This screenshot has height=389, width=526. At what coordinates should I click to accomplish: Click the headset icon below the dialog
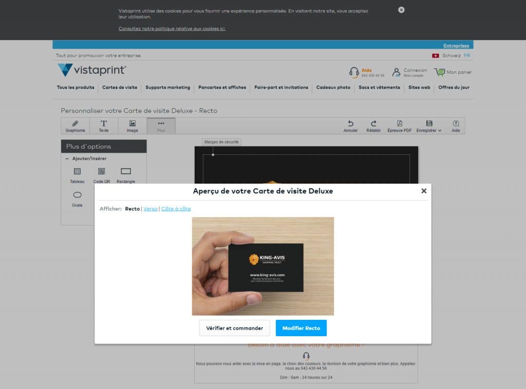pyautogui.click(x=306, y=356)
